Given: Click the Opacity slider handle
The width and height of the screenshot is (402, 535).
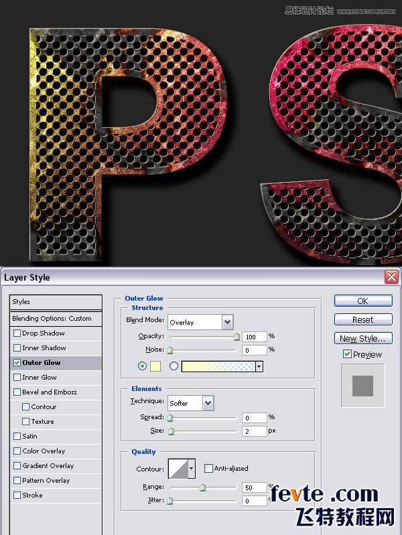Looking at the screenshot, I should [x=237, y=337].
